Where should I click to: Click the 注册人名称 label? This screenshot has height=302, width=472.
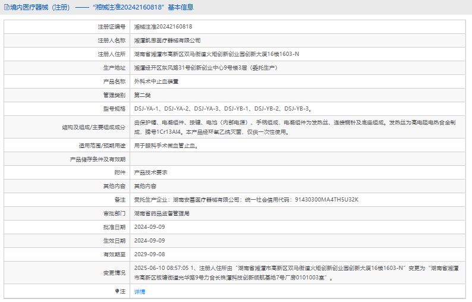(112, 40)
